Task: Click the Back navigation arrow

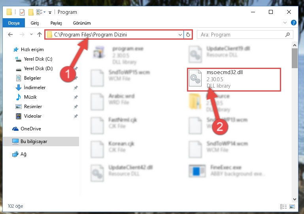Action: tap(10, 34)
